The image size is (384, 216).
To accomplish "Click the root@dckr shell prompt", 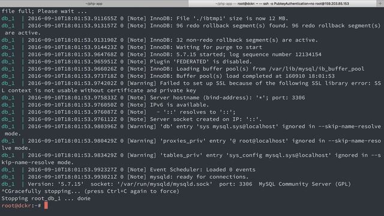I will 22,206.
